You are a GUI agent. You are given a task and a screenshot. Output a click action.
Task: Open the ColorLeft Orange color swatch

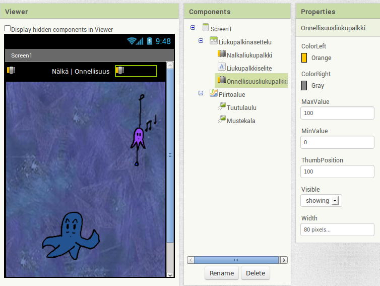click(x=304, y=58)
